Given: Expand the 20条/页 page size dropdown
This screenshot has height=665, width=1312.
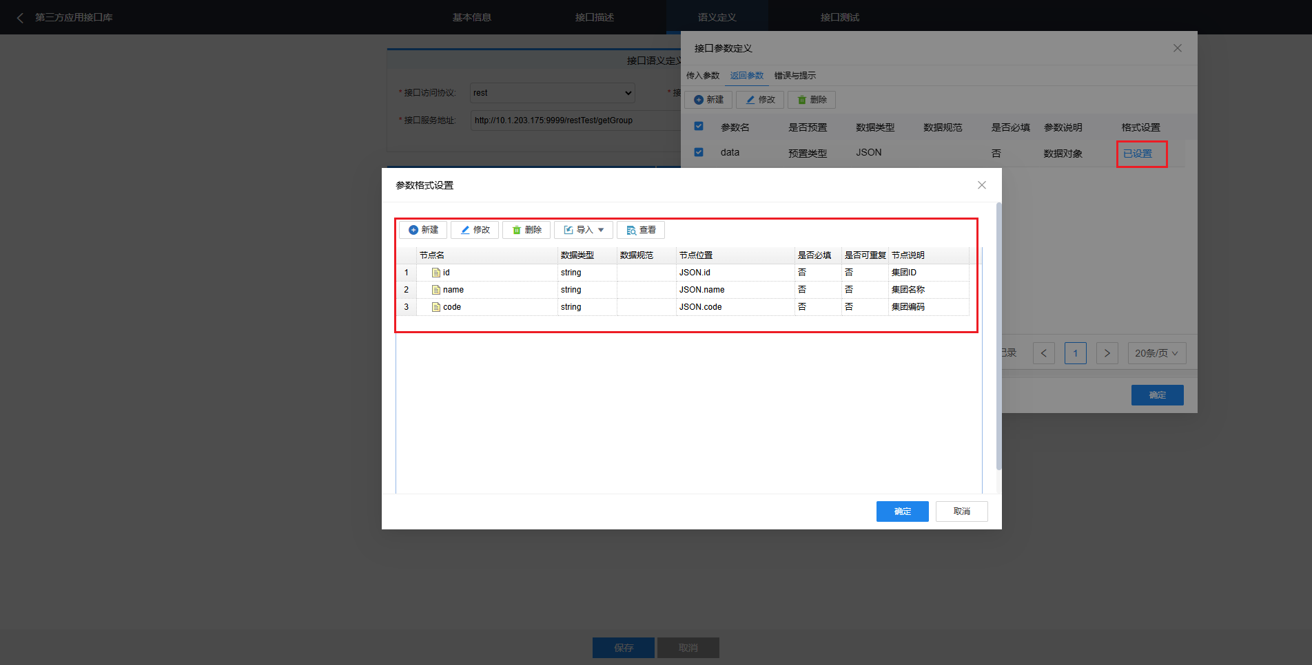Looking at the screenshot, I should (1156, 353).
